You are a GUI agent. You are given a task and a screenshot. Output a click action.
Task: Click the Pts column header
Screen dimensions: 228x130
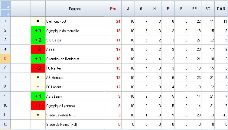[x=112, y=9]
